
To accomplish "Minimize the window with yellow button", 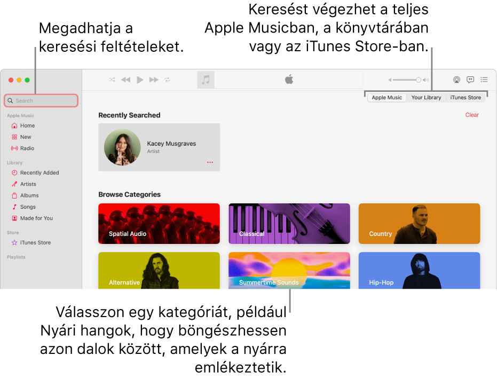I will pos(19,80).
